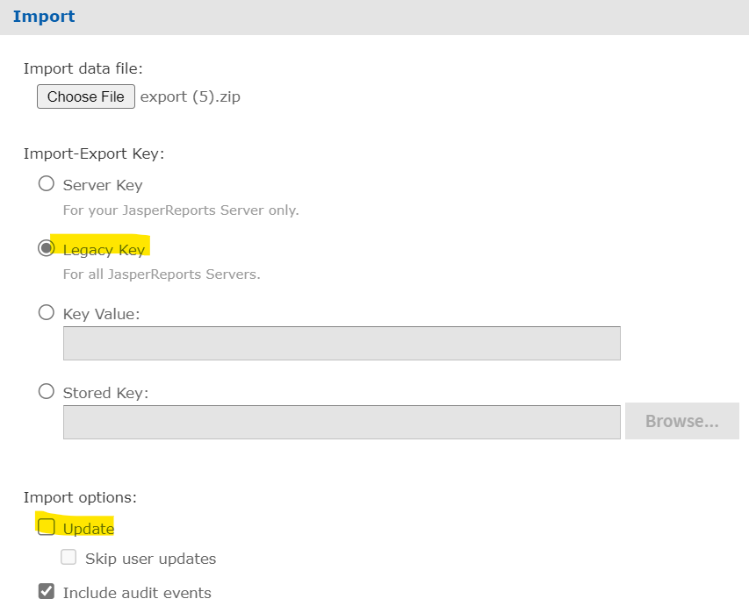
Task: Click the Choose File button
Action: [x=85, y=96]
